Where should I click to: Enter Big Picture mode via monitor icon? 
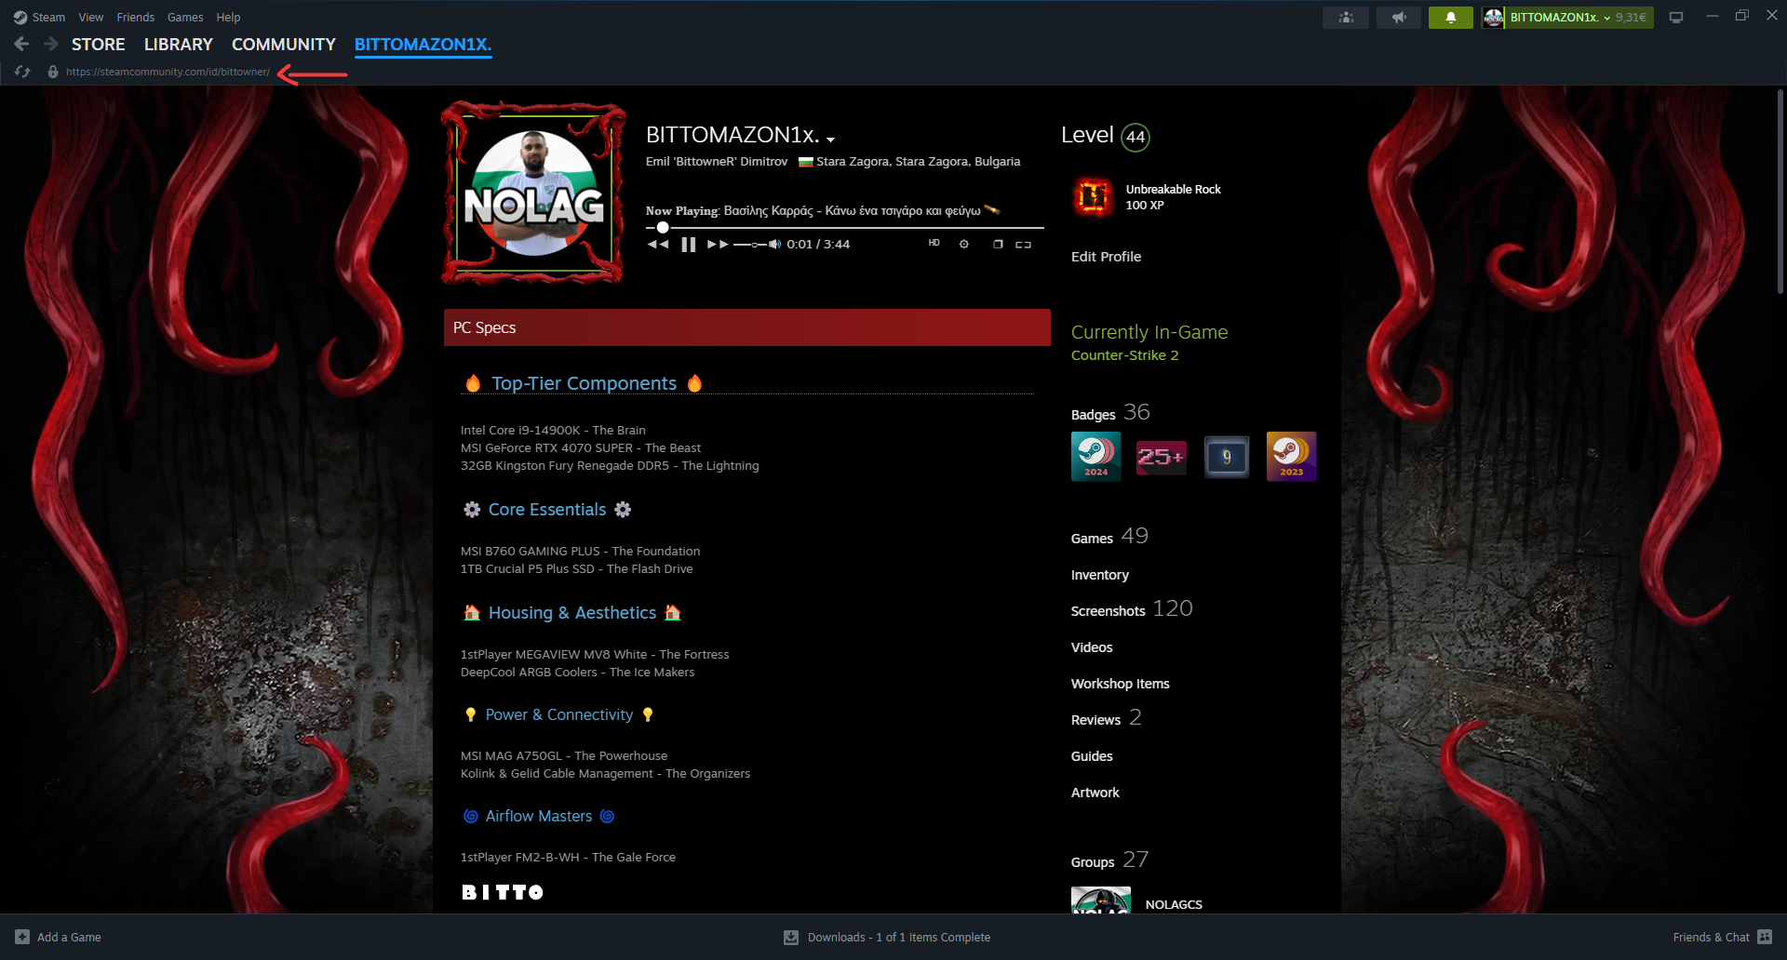tap(1676, 17)
